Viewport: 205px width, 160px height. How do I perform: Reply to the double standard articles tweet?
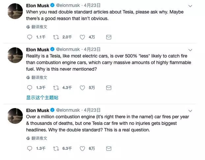click(x=30, y=37)
